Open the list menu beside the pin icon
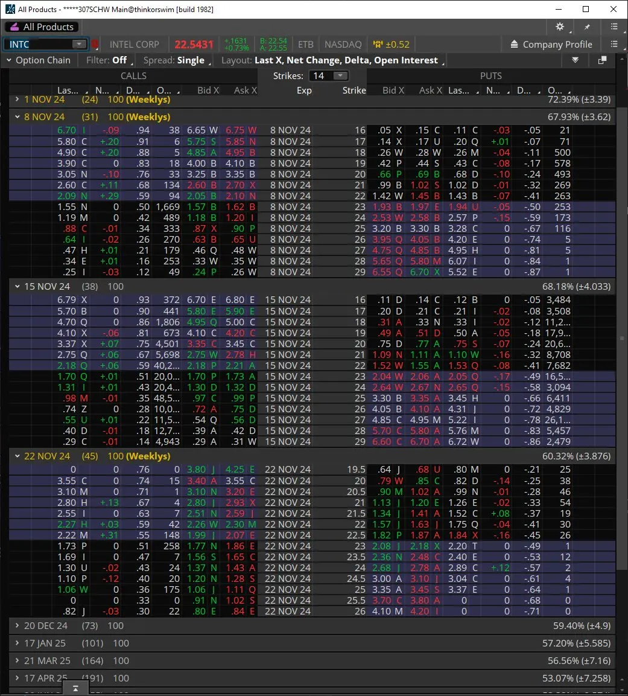The height and width of the screenshot is (696, 628). (614, 27)
